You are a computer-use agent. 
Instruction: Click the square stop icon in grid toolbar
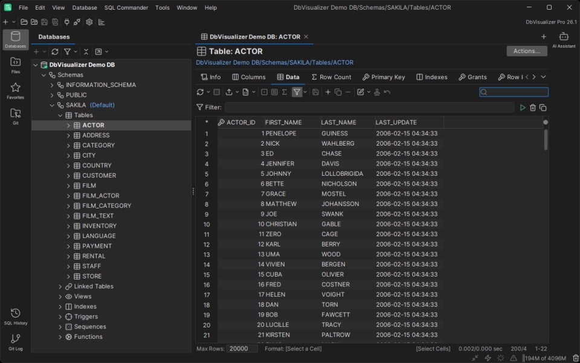pyautogui.click(x=217, y=92)
